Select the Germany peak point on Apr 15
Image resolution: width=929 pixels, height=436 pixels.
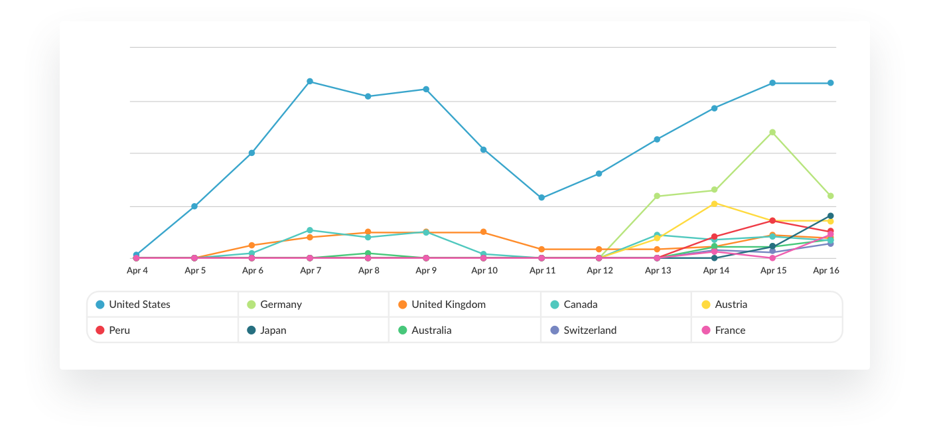coord(772,132)
